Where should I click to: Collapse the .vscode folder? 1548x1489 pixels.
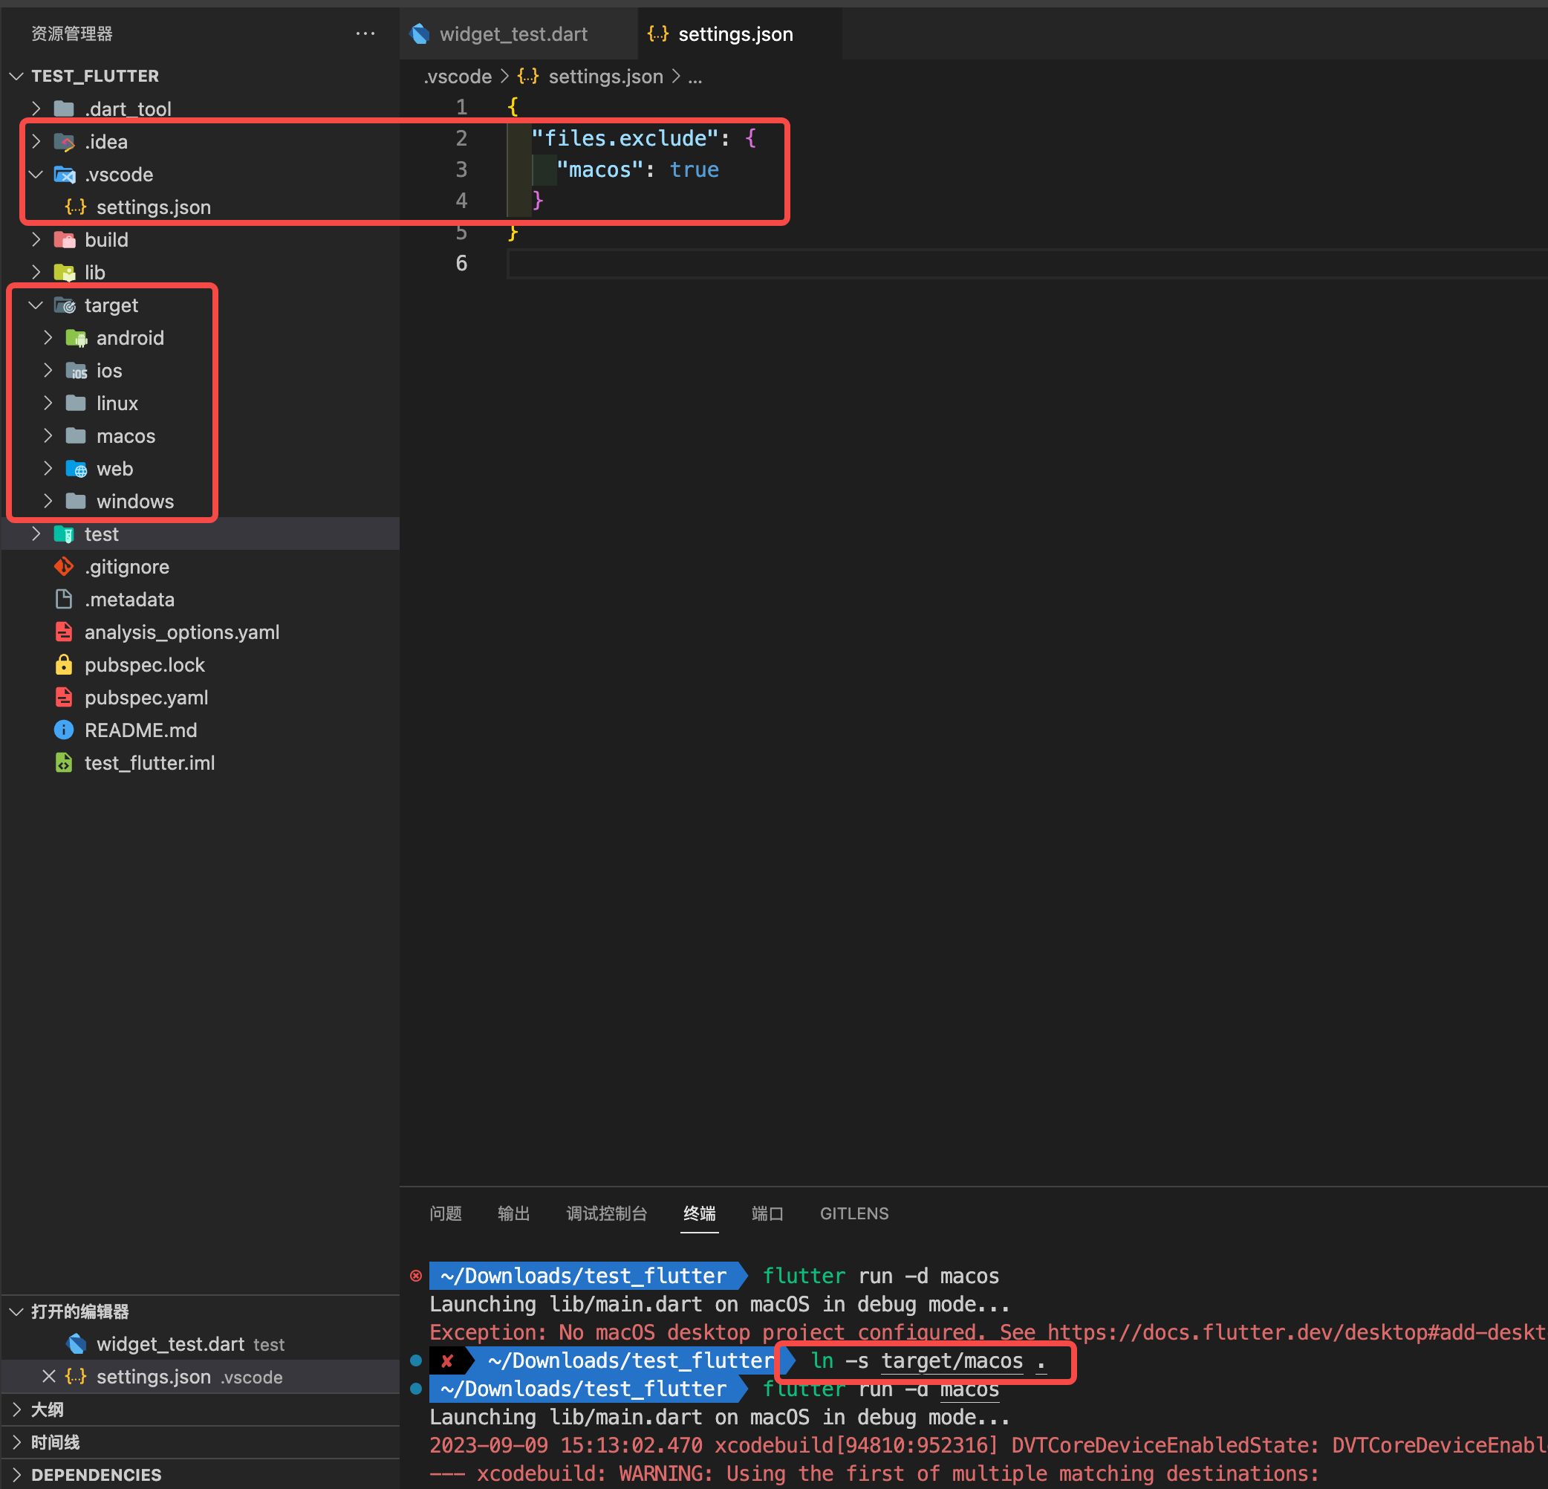pos(36,175)
